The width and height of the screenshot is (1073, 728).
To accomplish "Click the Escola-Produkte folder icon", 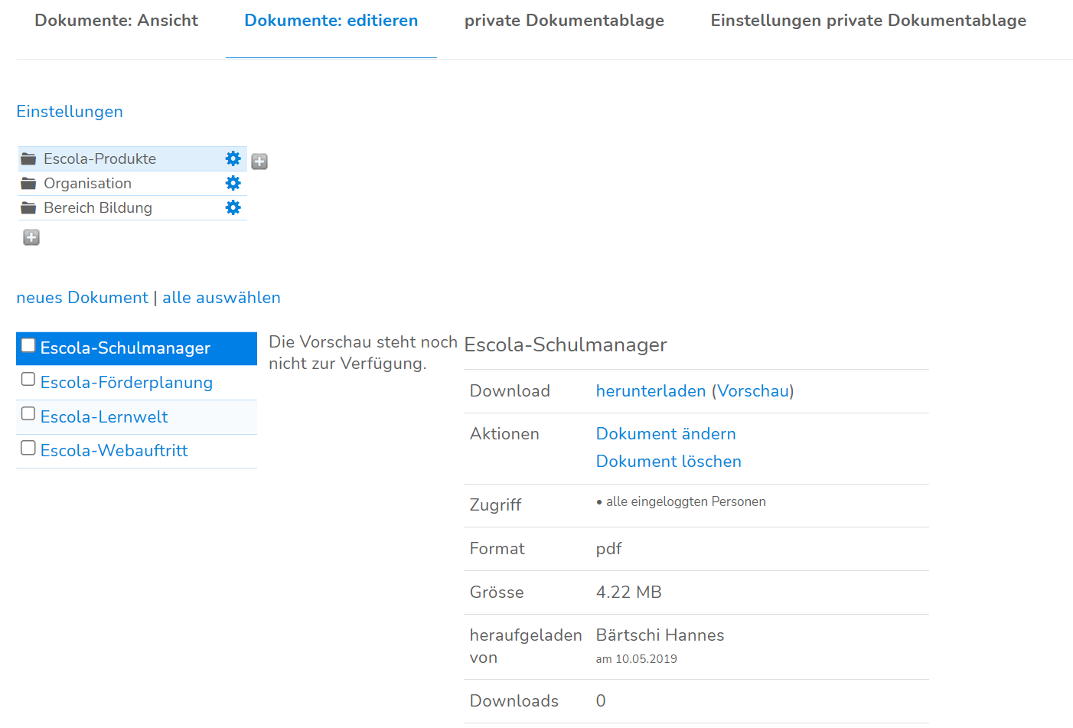I will [x=28, y=158].
